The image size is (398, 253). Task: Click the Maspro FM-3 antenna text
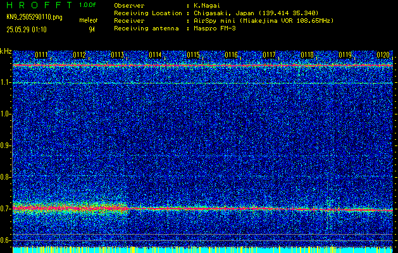(215, 28)
